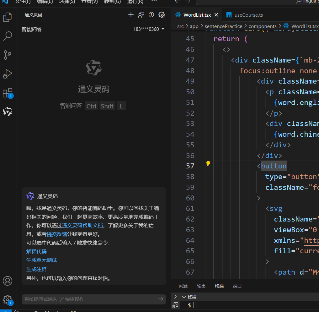Open Run and Debug view
Viewport: 319px width, 312px height.
(8, 74)
